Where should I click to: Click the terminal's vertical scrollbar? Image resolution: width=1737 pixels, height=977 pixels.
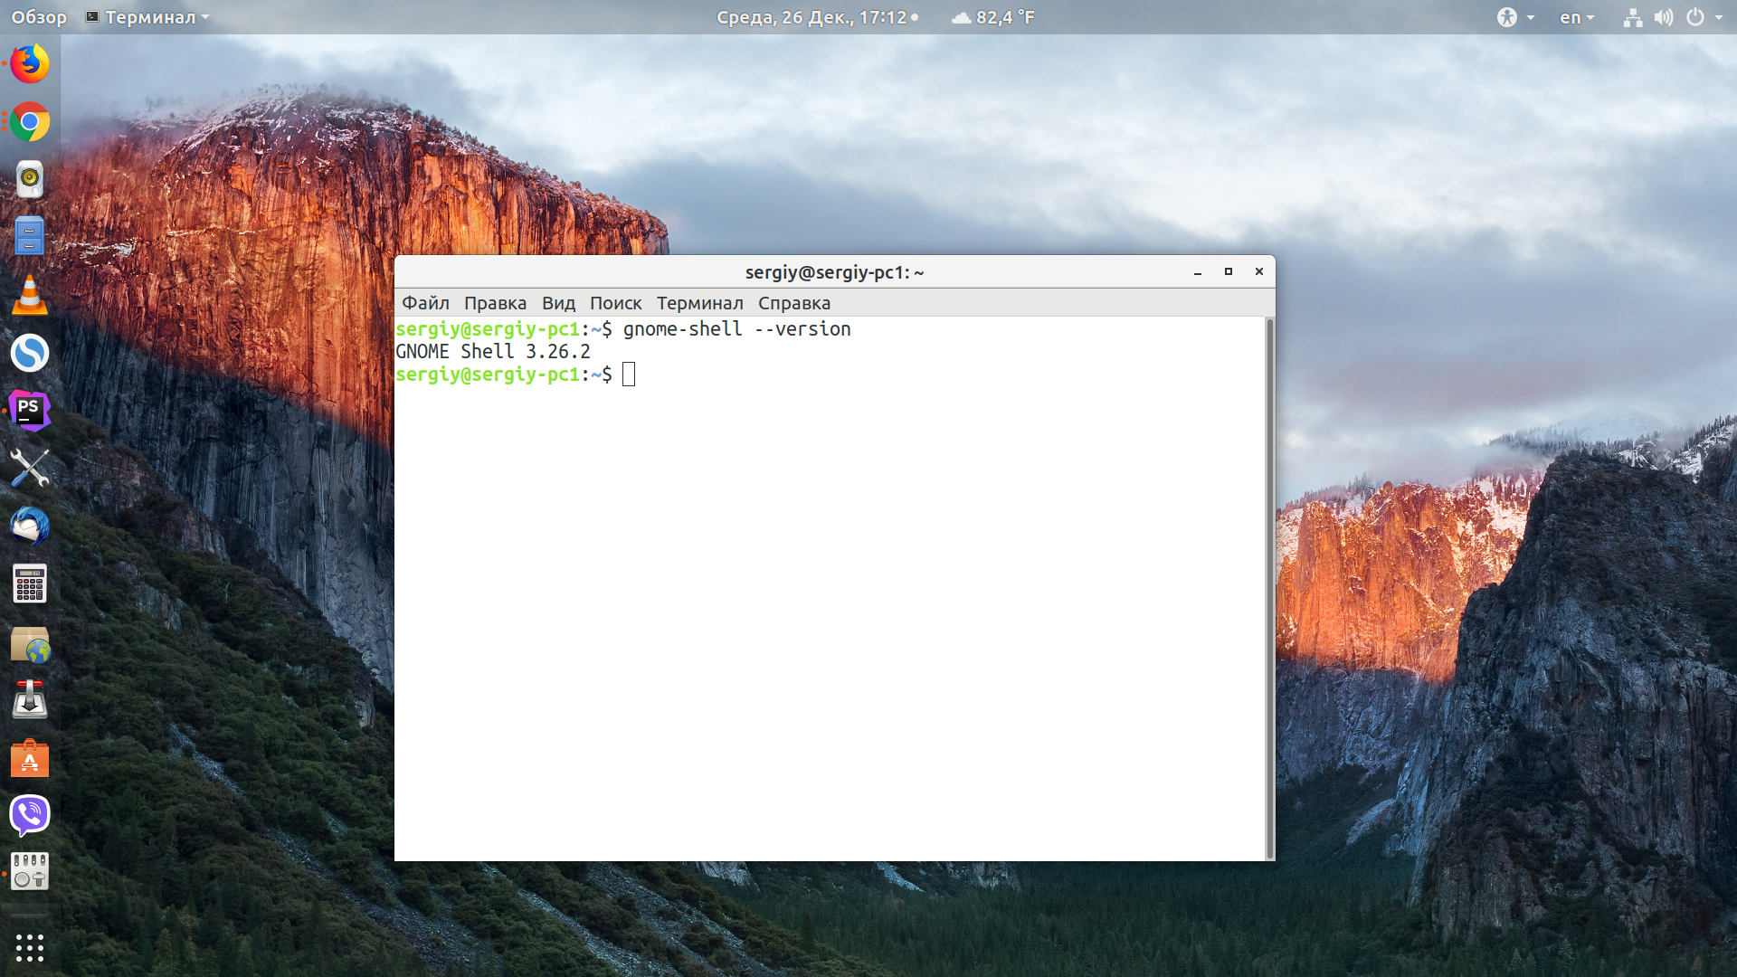click(1269, 588)
